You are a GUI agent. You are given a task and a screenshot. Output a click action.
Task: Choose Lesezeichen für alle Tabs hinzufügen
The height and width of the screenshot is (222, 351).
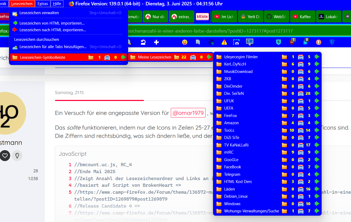(68, 47)
